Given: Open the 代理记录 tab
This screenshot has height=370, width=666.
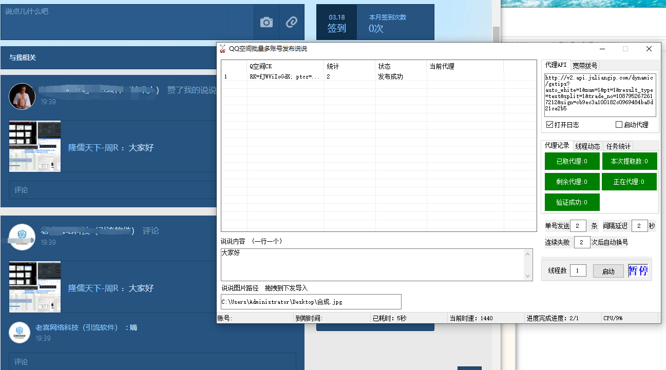Looking at the screenshot, I should tap(557, 146).
